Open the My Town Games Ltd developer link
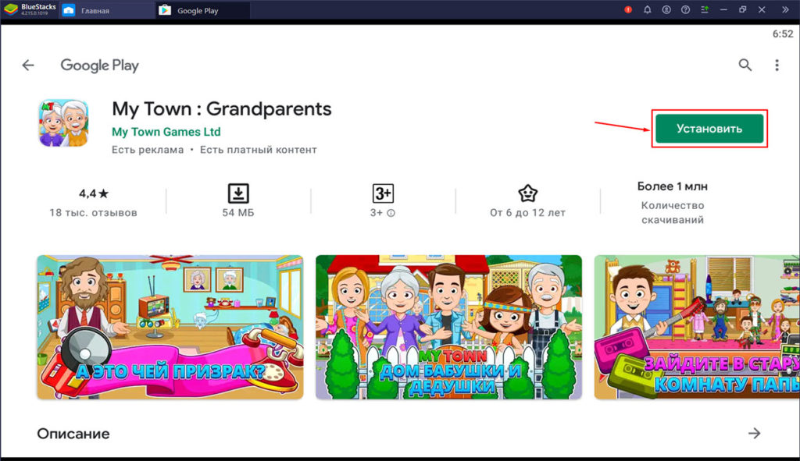The height and width of the screenshot is (461, 800). tap(166, 132)
